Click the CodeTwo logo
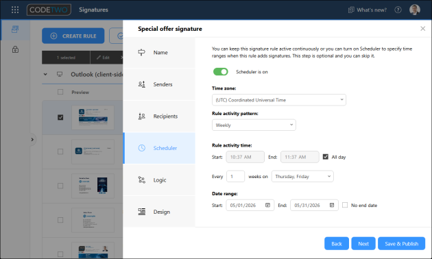The image size is (432, 259). [49, 10]
